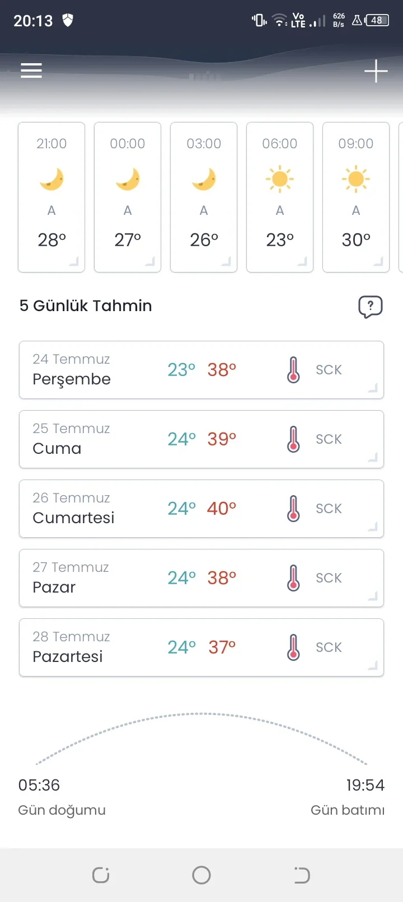The height and width of the screenshot is (902, 403).
Task: Open the 00:00 hourly forecast card
Action: pos(128,197)
